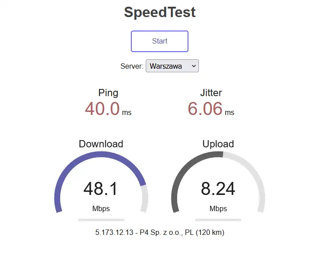This screenshot has height=265, width=327.
Task: Click the Download heading
Action: click(x=101, y=144)
